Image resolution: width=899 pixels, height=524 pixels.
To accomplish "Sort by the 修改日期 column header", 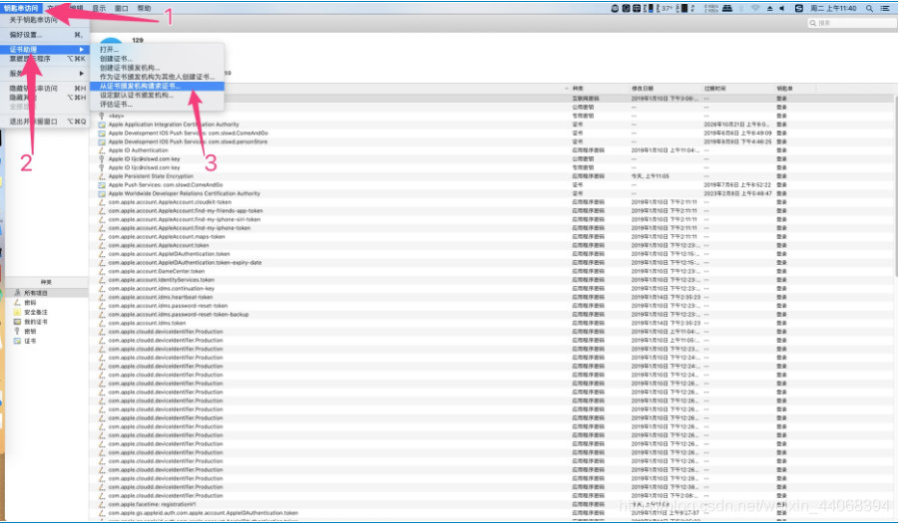I will (642, 89).
